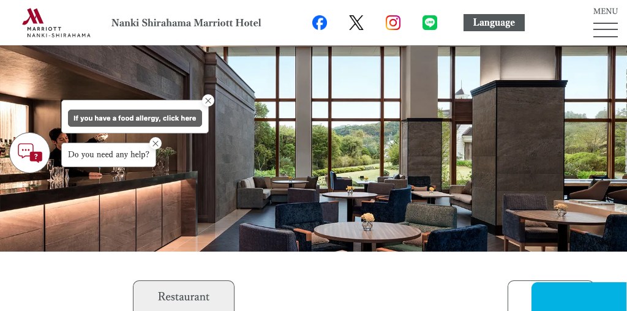The width and height of the screenshot is (627, 311).
Task: Click 'If you have a food allergy, click here'
Action: (135, 118)
